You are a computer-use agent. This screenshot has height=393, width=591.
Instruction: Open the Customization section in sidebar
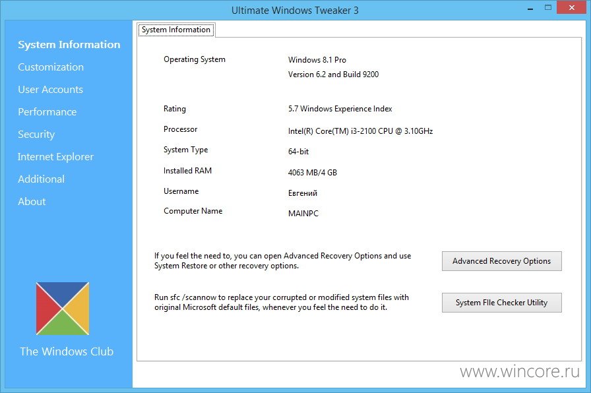click(x=51, y=67)
